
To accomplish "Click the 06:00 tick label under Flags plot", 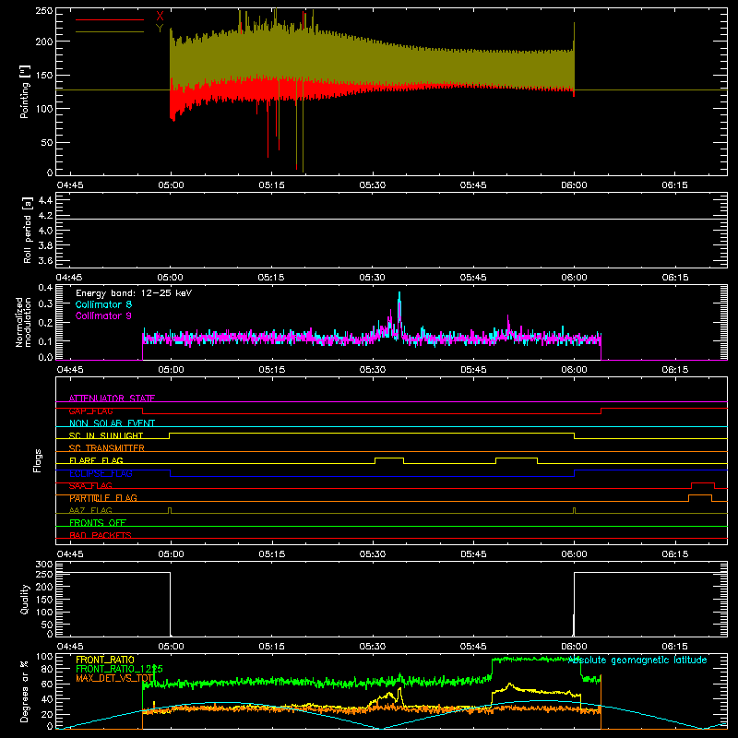I will 574,554.
